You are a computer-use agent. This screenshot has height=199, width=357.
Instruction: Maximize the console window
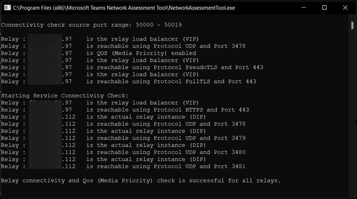[324, 8]
